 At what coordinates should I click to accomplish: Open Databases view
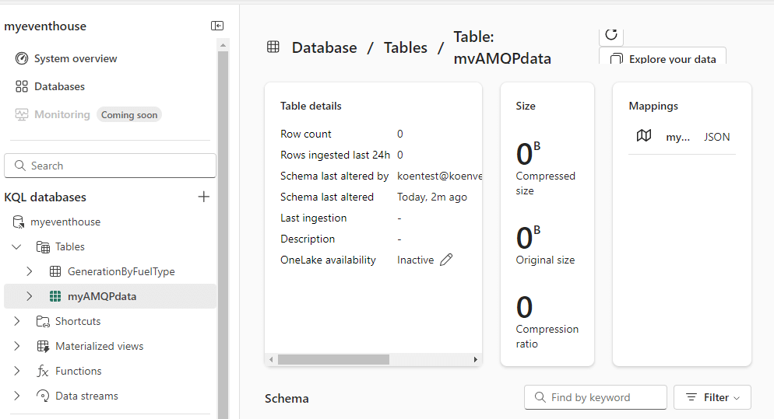coord(59,86)
